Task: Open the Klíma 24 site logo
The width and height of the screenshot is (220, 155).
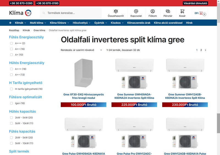Action: point(20,13)
